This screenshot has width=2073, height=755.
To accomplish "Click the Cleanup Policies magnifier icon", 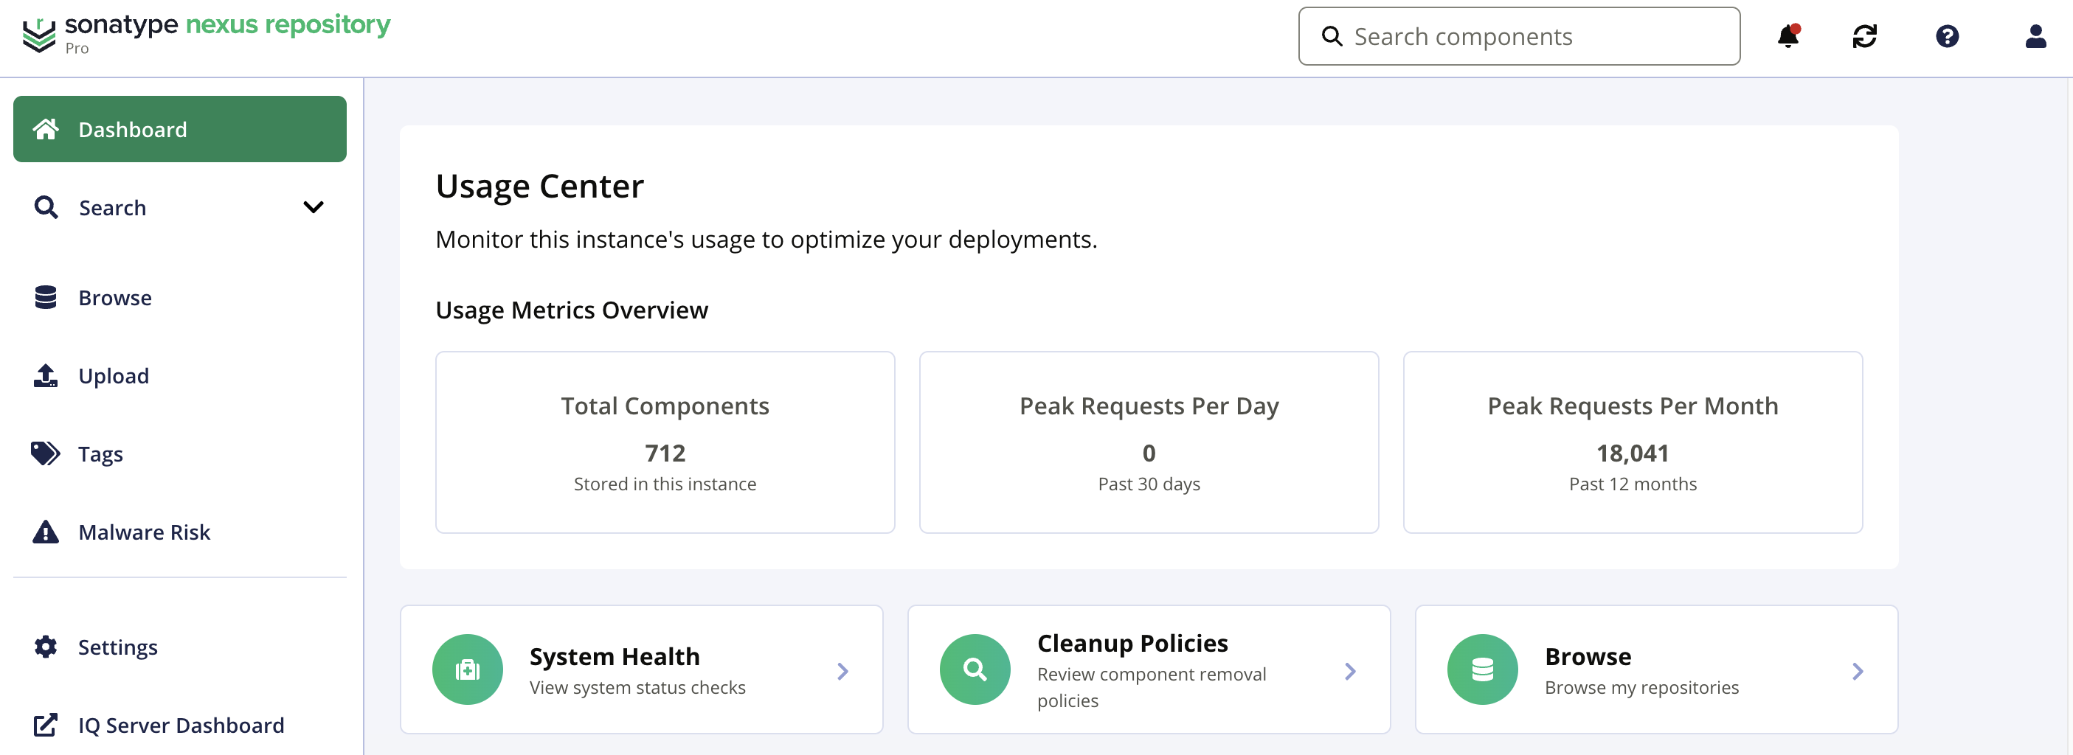I will pos(975,669).
